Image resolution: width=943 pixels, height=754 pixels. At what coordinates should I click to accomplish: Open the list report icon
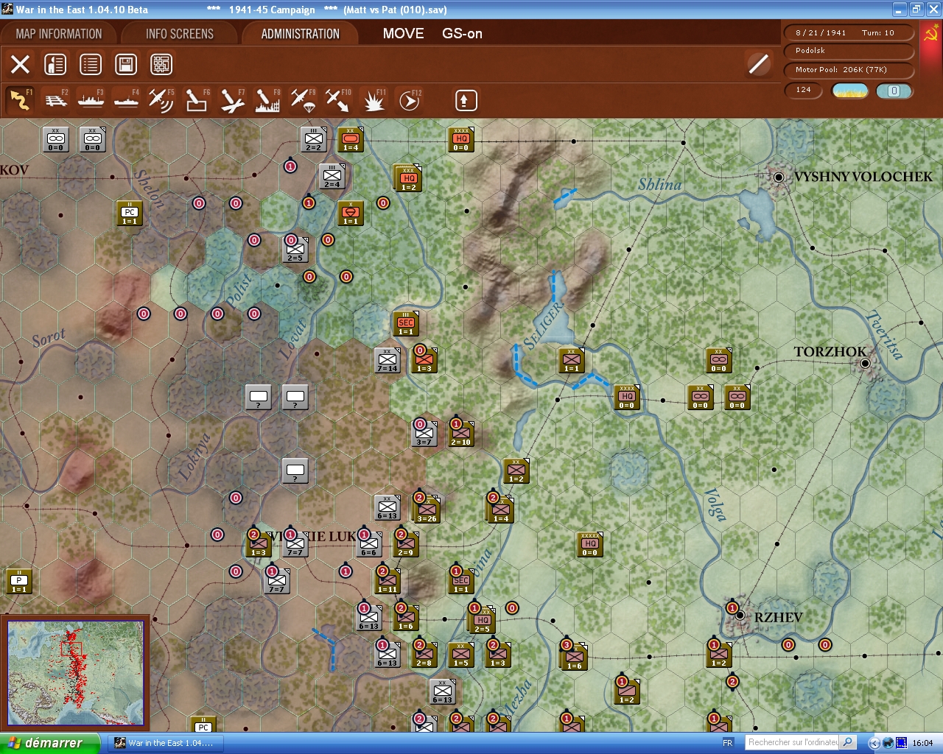91,64
